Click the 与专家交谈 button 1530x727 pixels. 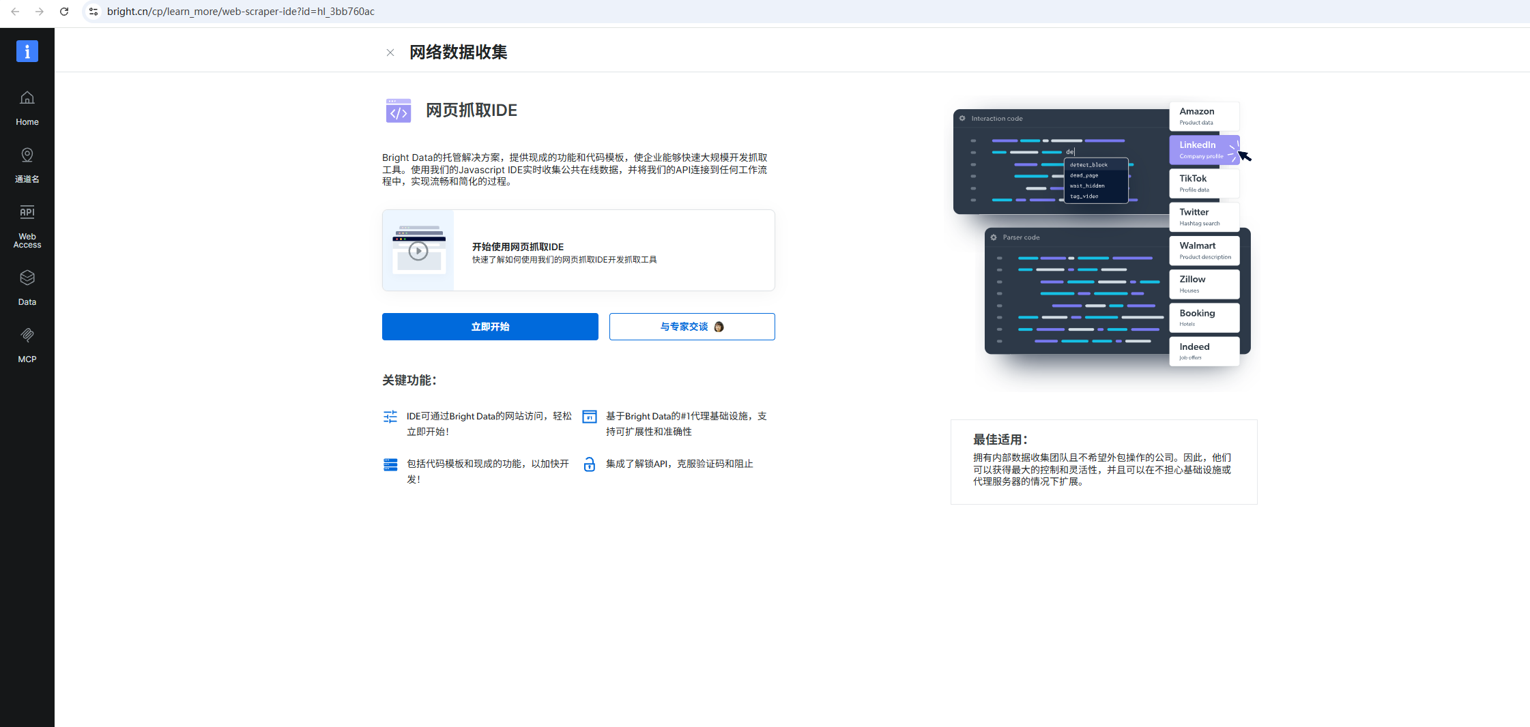(x=692, y=327)
